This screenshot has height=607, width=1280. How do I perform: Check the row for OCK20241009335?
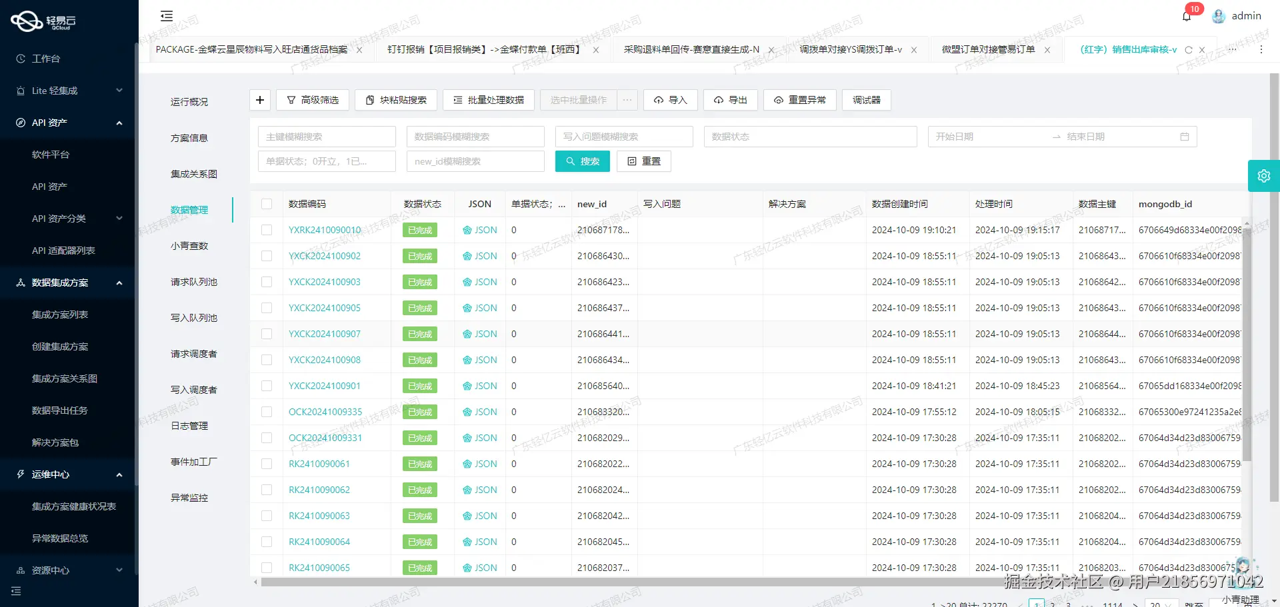(x=267, y=411)
